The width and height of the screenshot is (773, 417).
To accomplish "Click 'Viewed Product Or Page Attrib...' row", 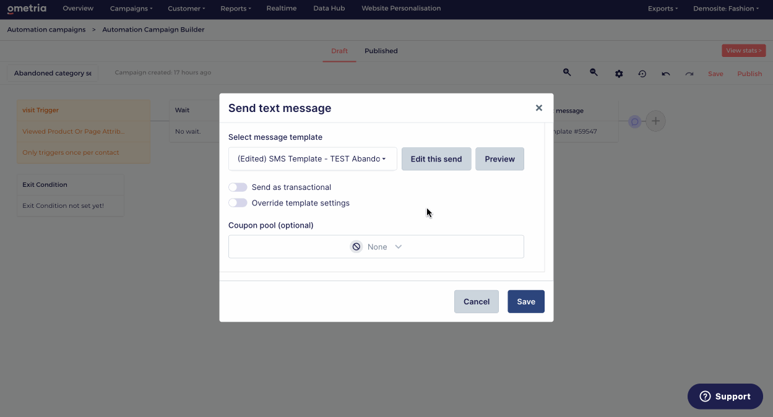I will pos(84,132).
